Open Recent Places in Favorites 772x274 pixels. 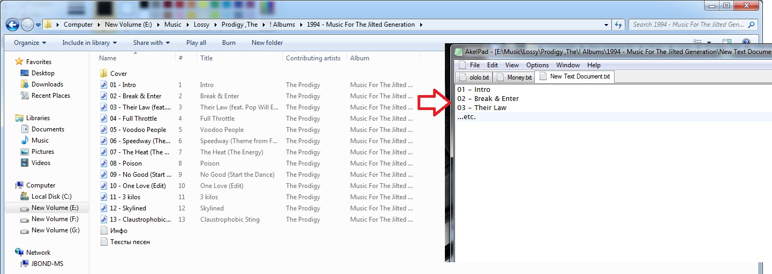50,96
